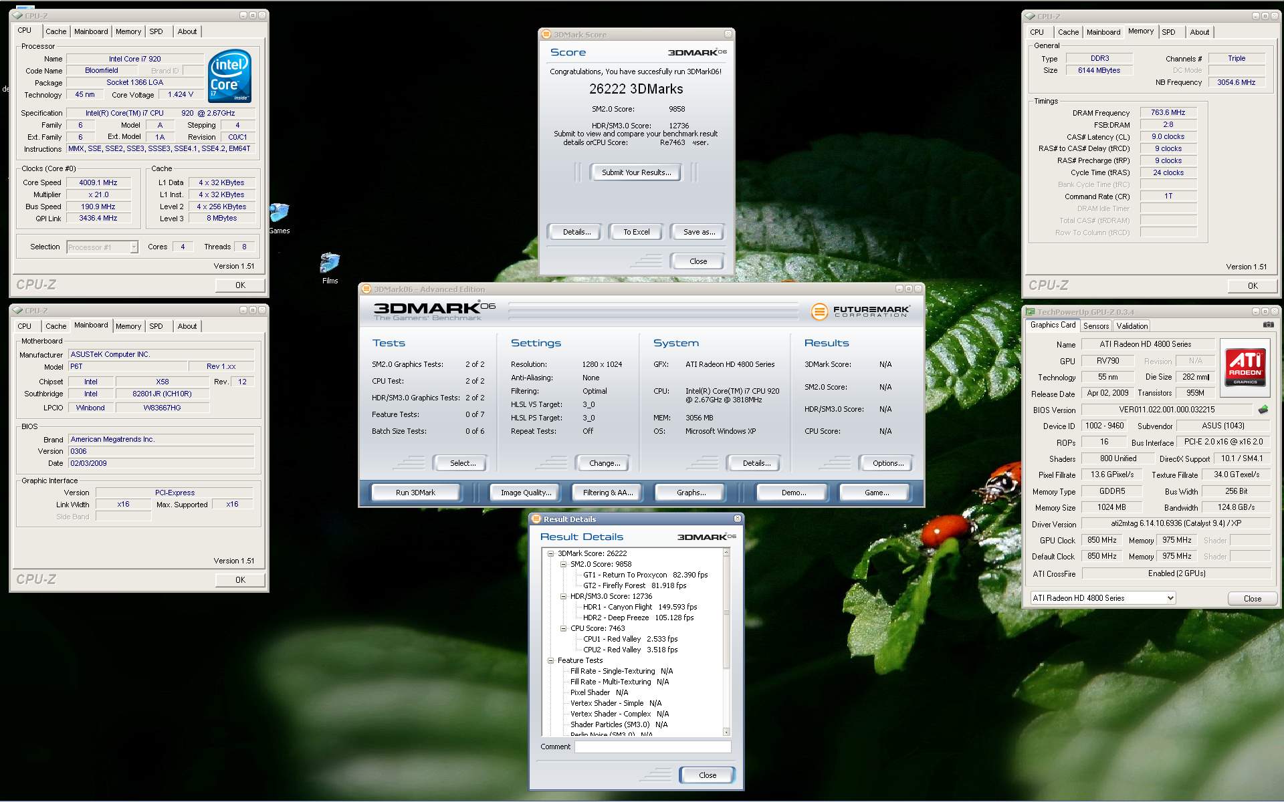The width and height of the screenshot is (1284, 802).
Task: Click OK in Mainboard CPU-Z window
Action: coord(240,580)
